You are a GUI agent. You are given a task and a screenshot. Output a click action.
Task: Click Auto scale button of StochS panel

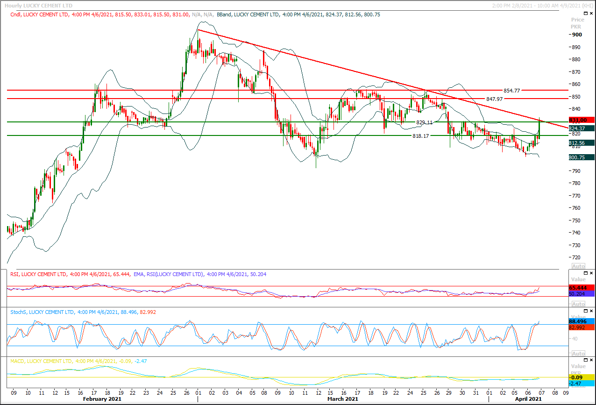coord(578,353)
